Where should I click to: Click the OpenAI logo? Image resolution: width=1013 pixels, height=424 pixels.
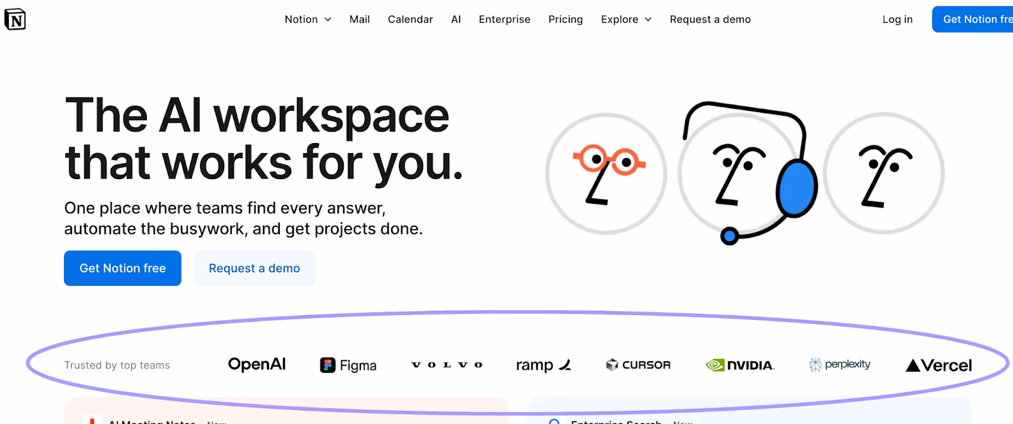257,365
